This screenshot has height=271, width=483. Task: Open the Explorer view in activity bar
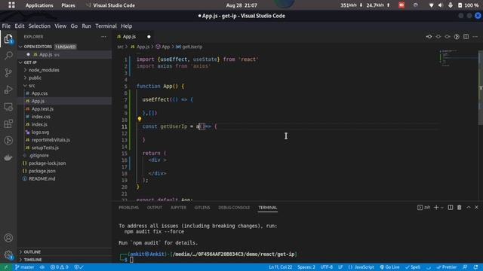(x=8, y=39)
